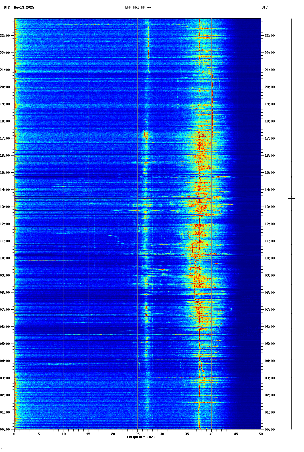This screenshot has width=304, height=452.
Task: Click the 20:00 time label on right axis
Action: click(269, 87)
